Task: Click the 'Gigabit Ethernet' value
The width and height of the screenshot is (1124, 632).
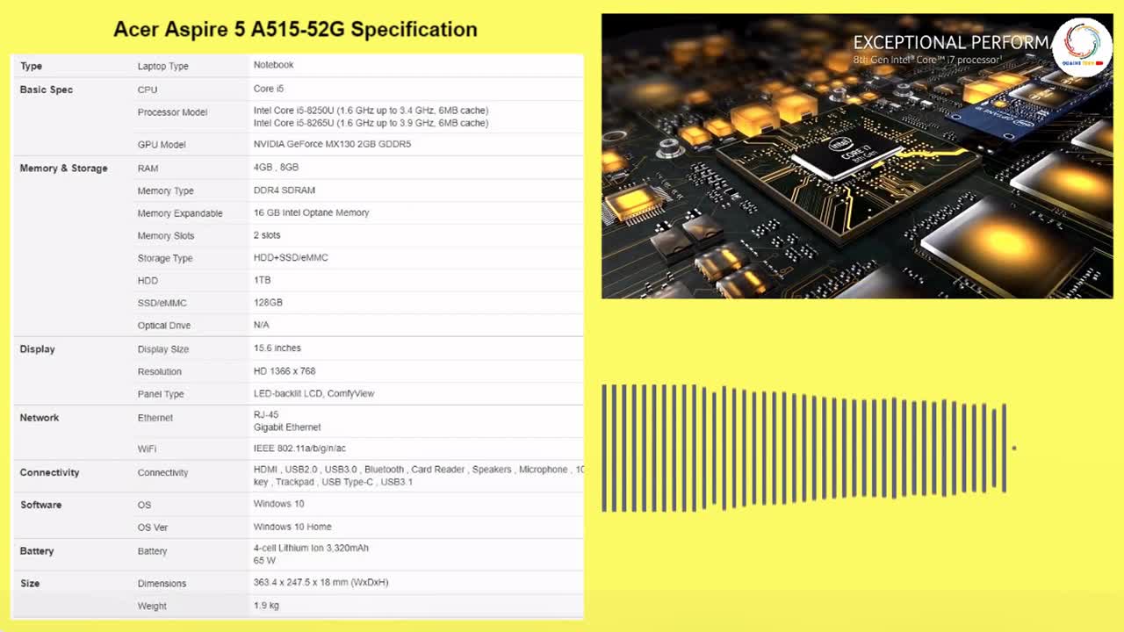Action: (x=287, y=427)
